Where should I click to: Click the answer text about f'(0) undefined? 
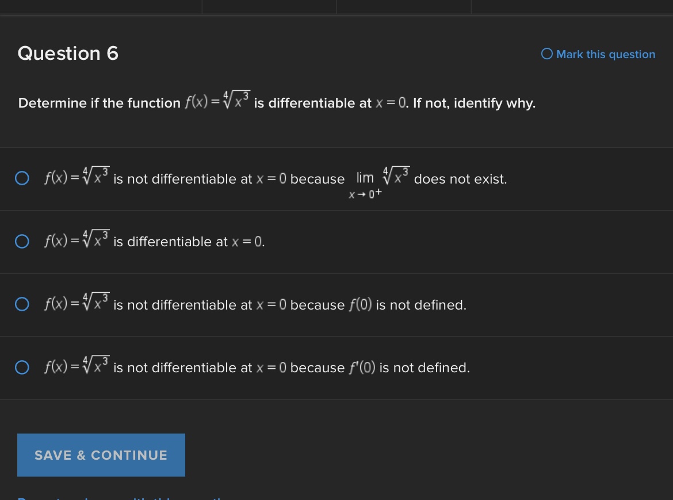tap(256, 367)
